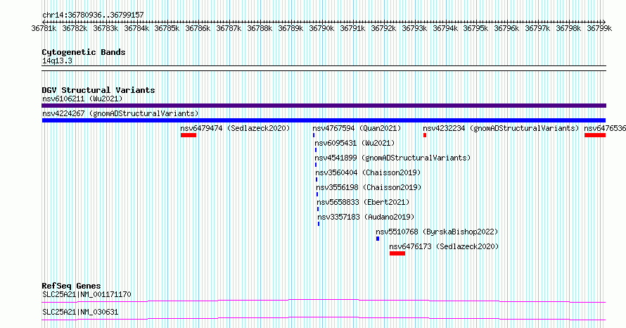Viewport: 626px width, 328px height.
Task: Open nsv5658833 (Ebert2021) label
Action: point(363,202)
